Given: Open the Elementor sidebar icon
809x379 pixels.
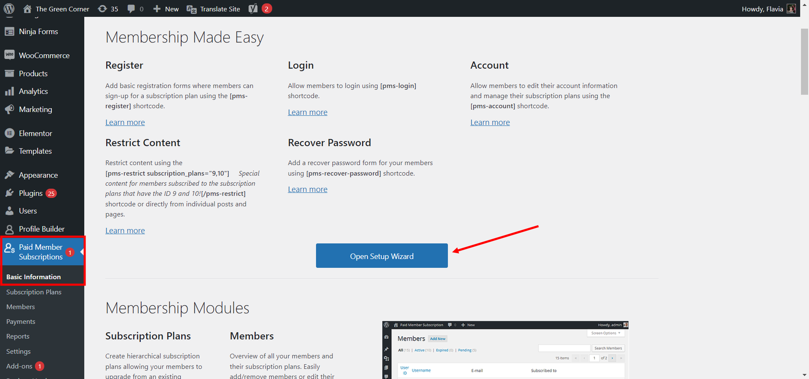Looking at the screenshot, I should click(10, 133).
